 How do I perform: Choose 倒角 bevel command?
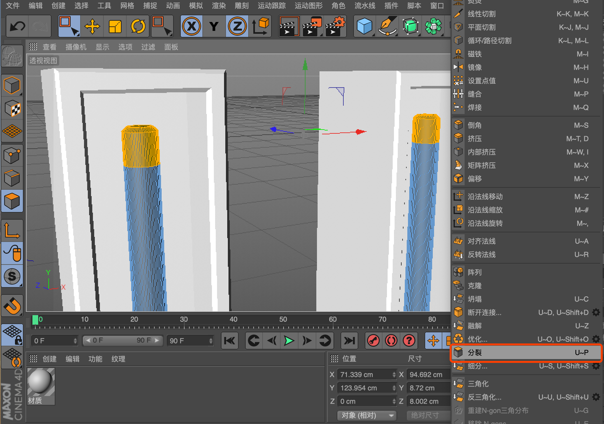tap(526, 125)
